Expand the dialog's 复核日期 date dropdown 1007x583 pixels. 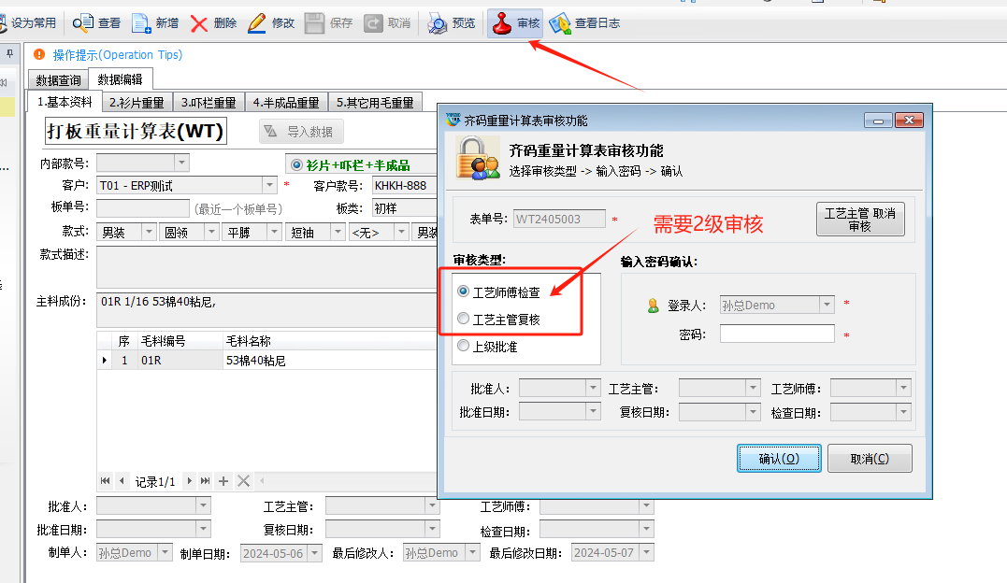[753, 412]
